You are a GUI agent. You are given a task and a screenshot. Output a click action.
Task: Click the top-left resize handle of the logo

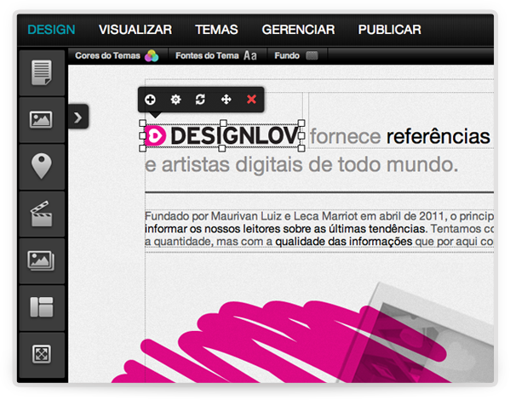(x=142, y=123)
